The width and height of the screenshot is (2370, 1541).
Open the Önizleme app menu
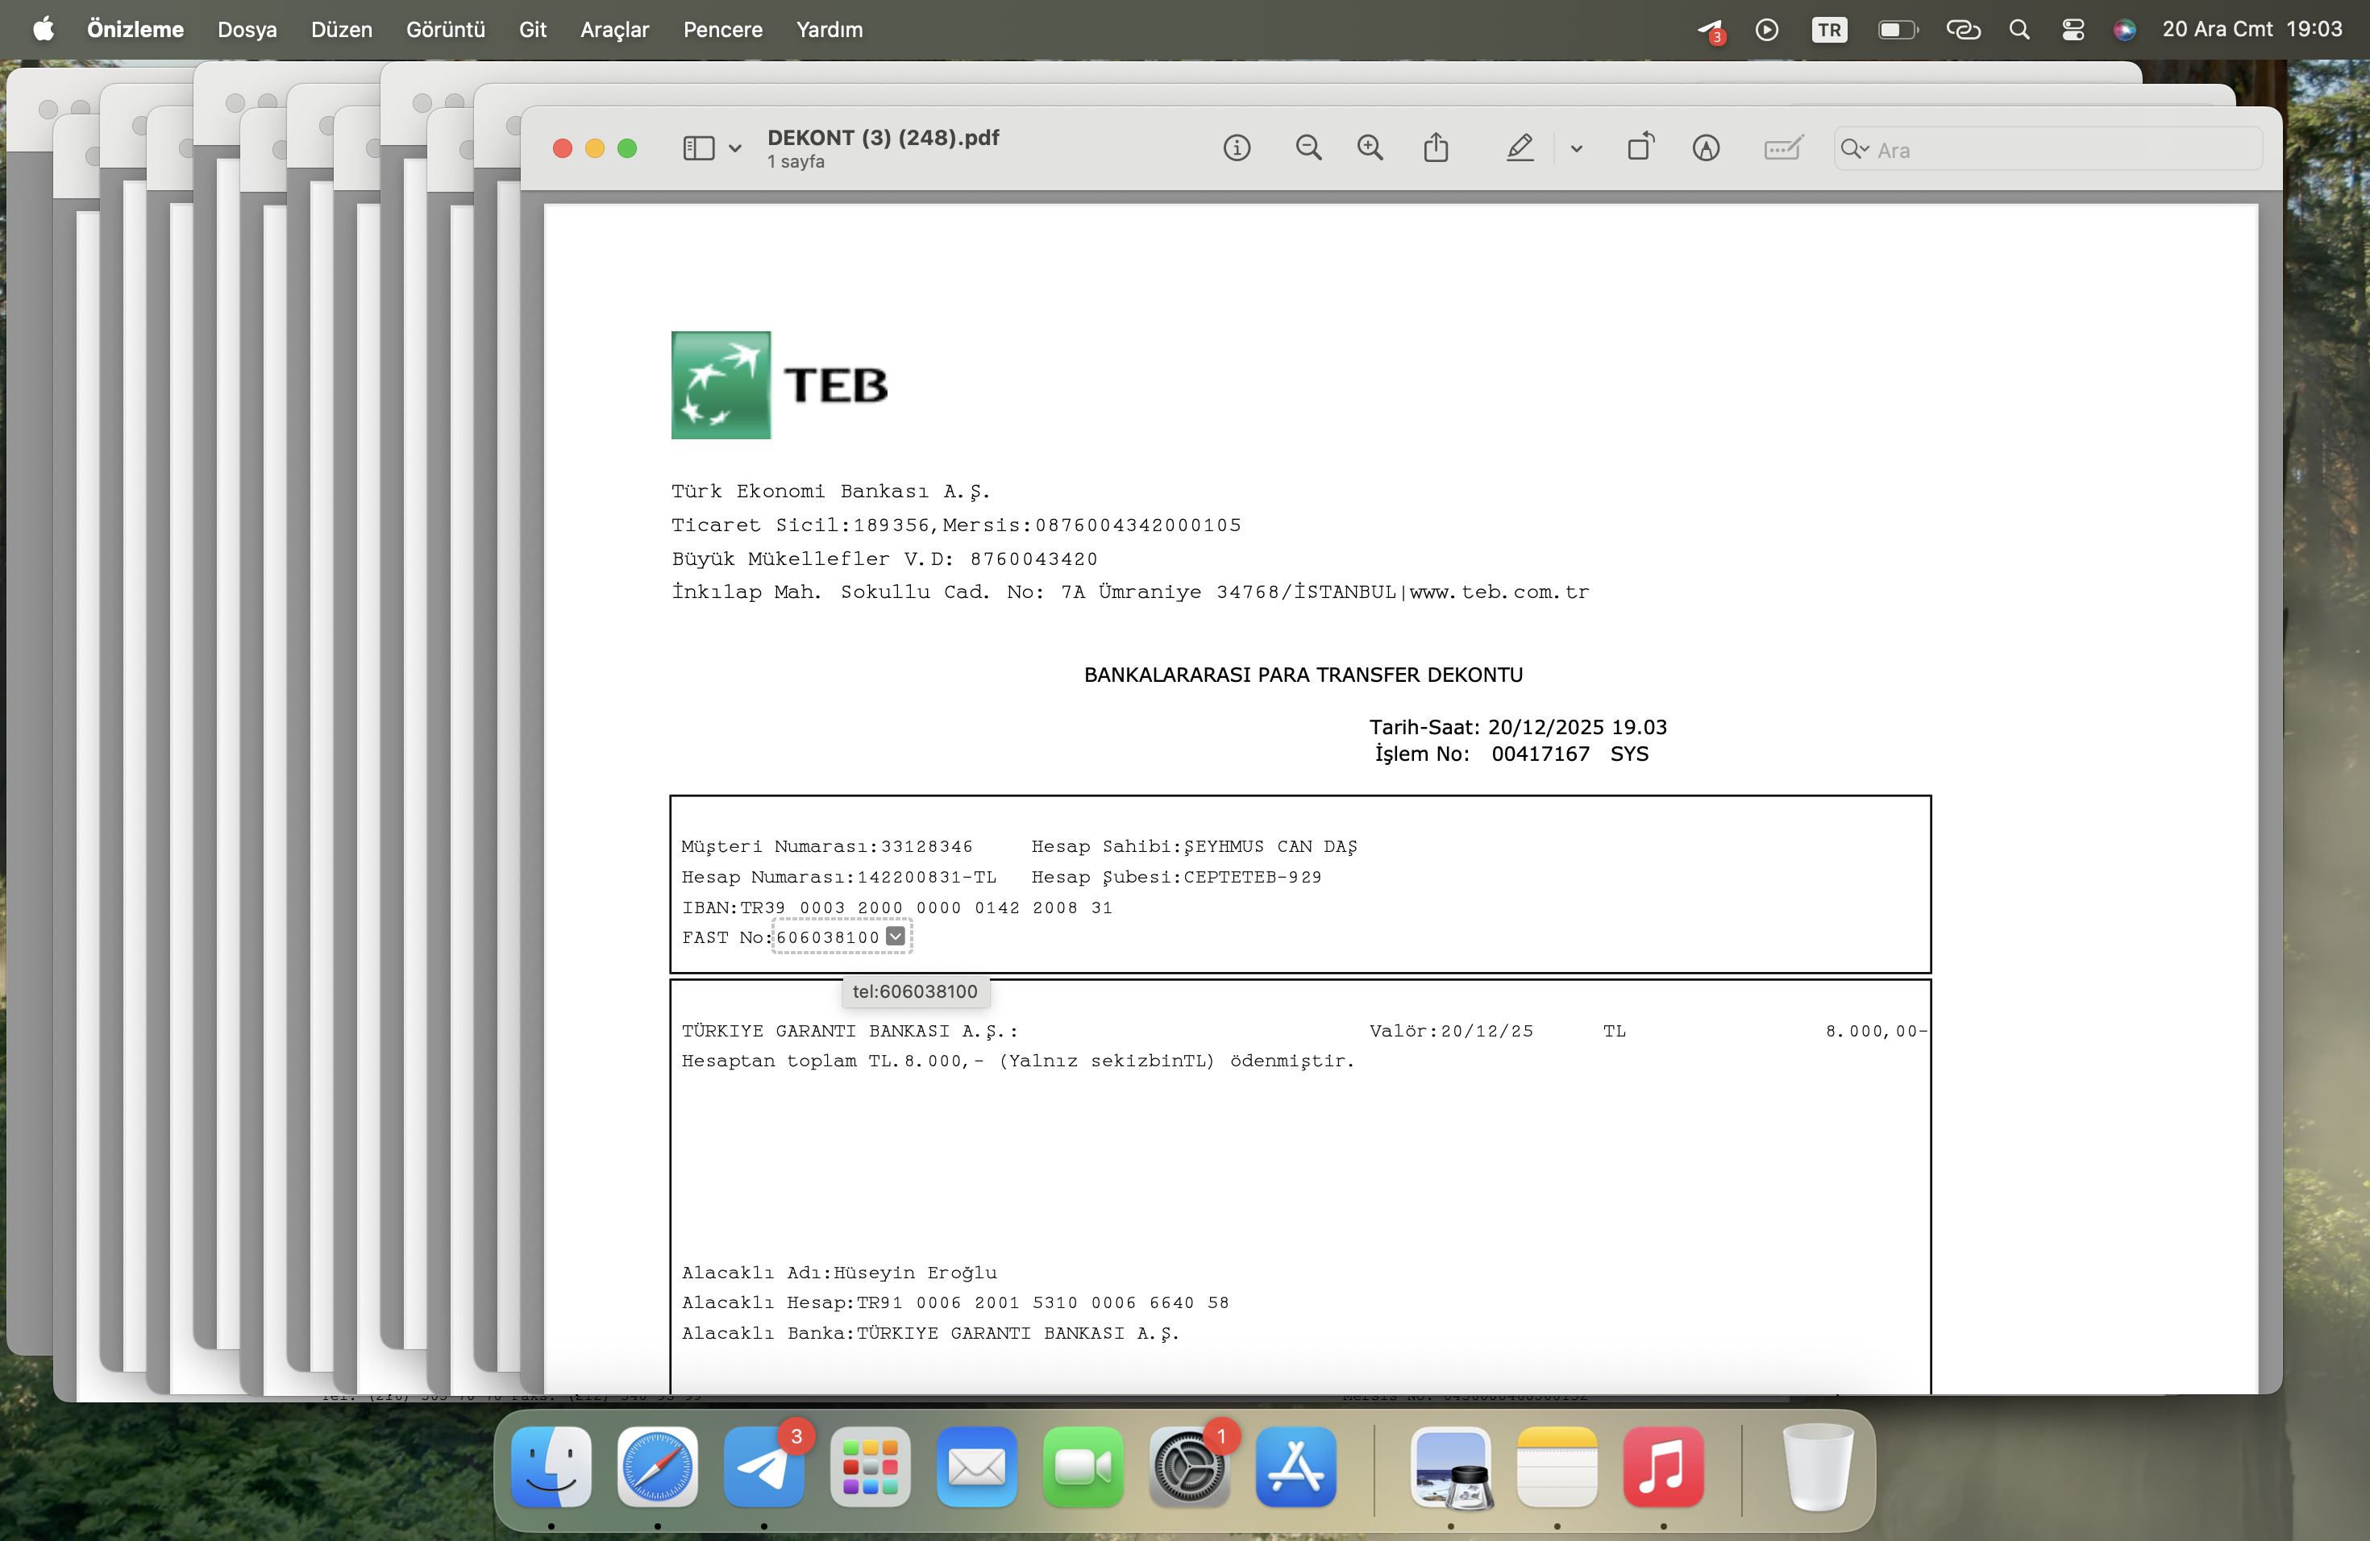pos(135,30)
